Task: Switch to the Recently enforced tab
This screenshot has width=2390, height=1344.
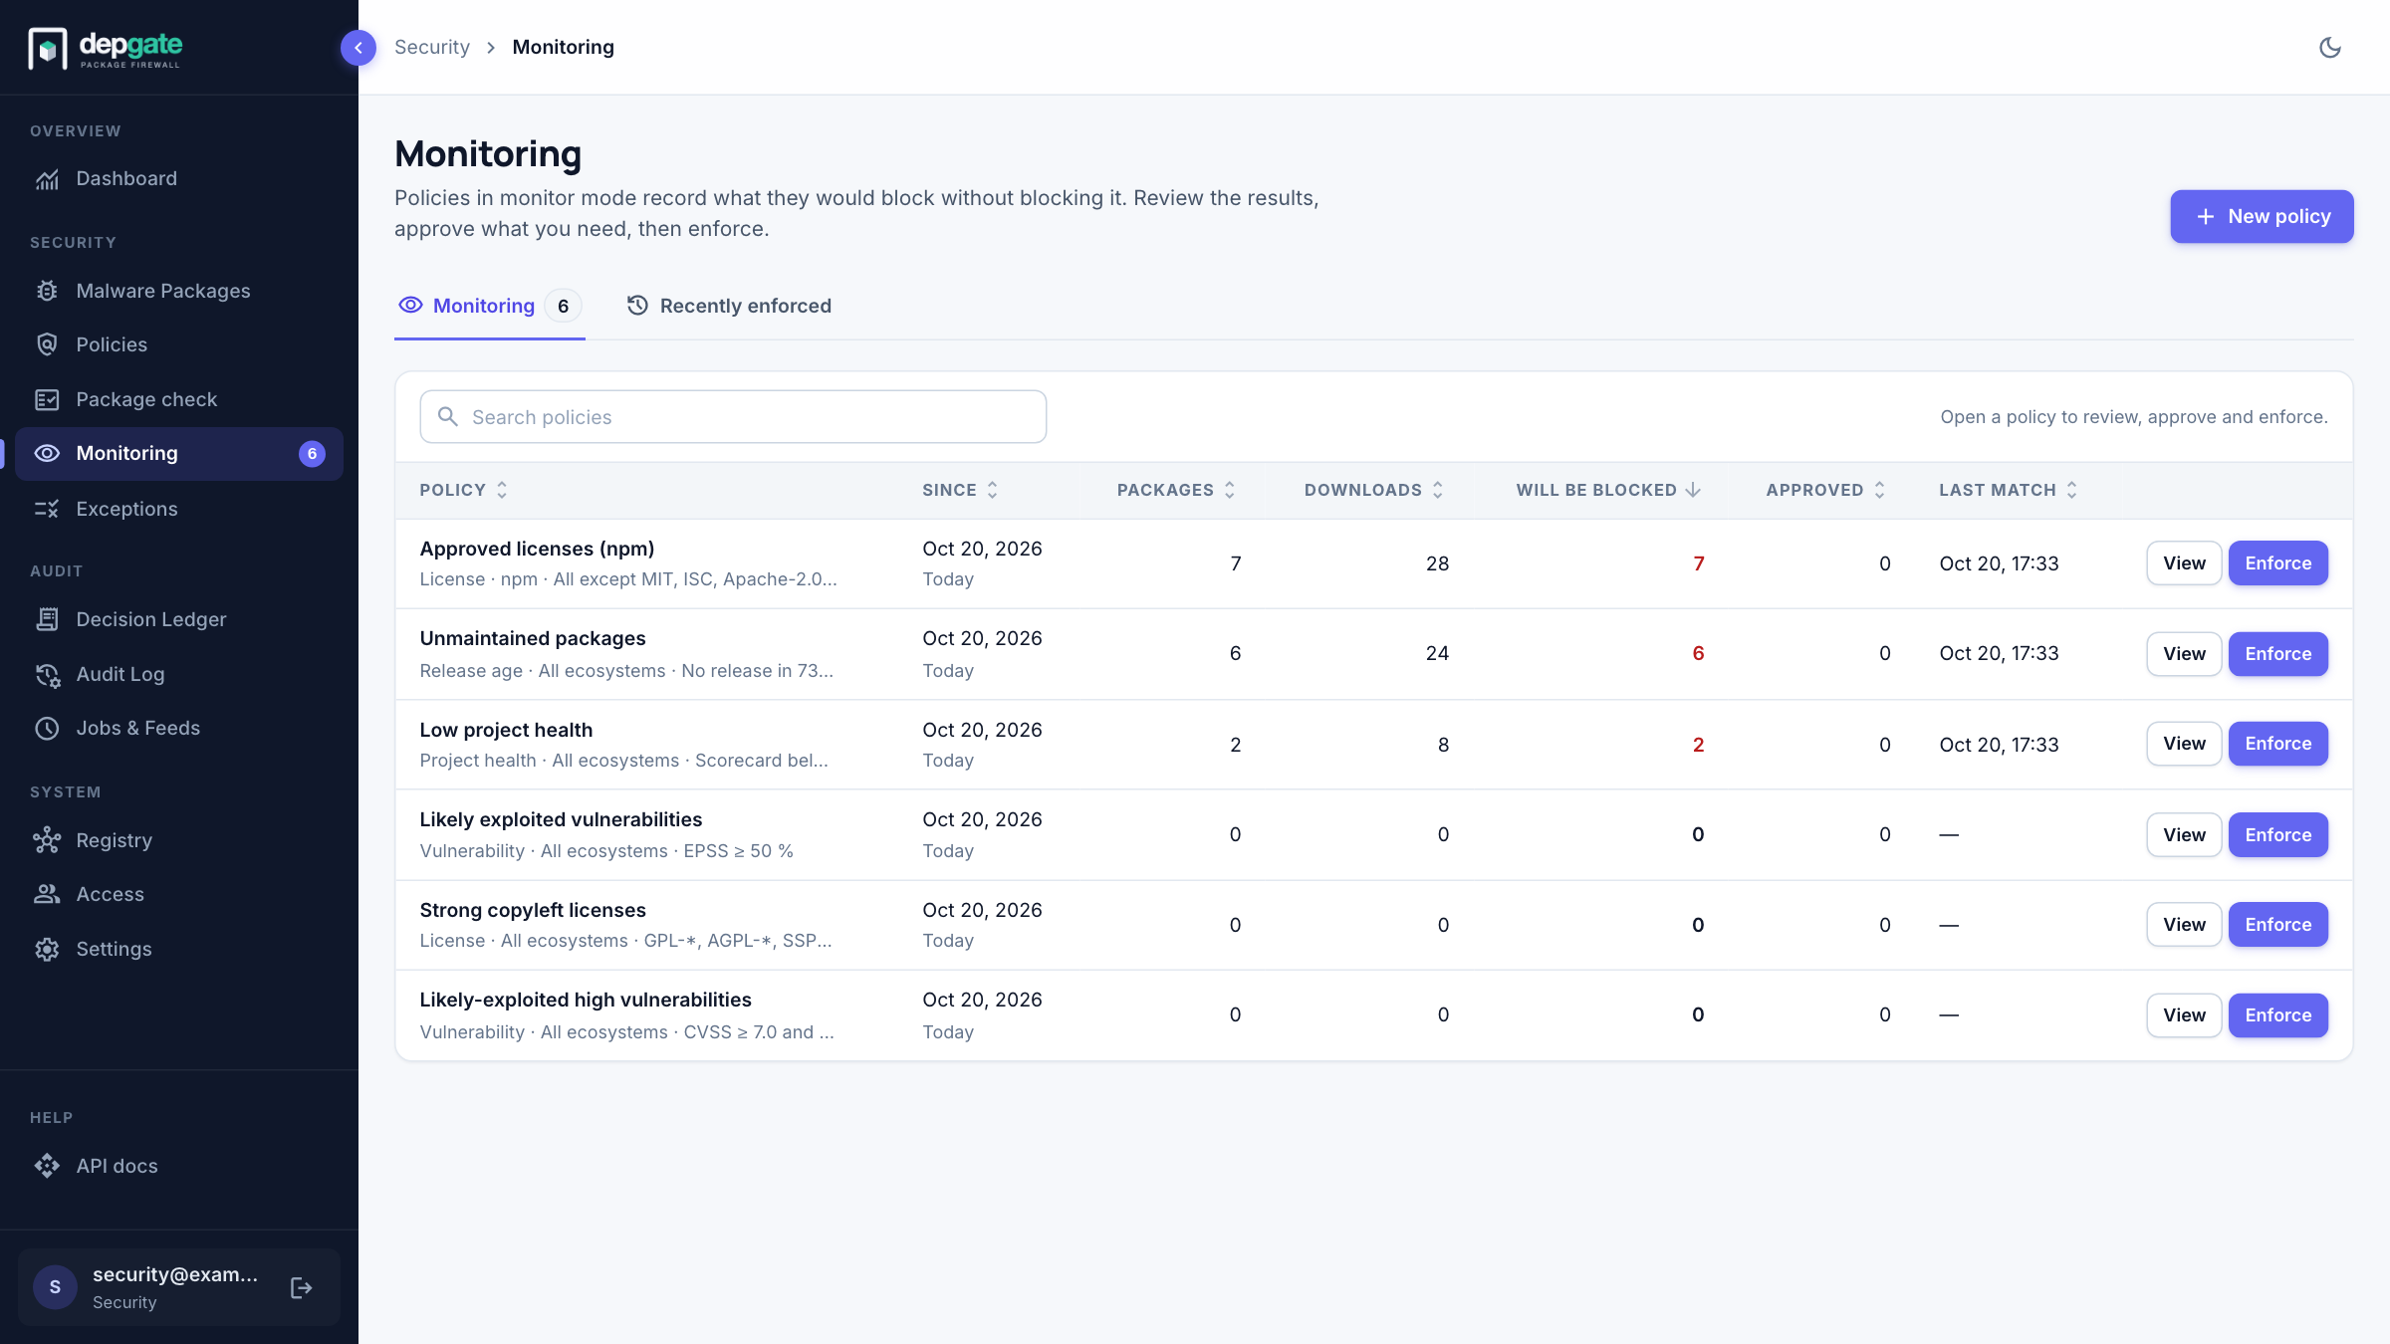Action: [x=729, y=306]
